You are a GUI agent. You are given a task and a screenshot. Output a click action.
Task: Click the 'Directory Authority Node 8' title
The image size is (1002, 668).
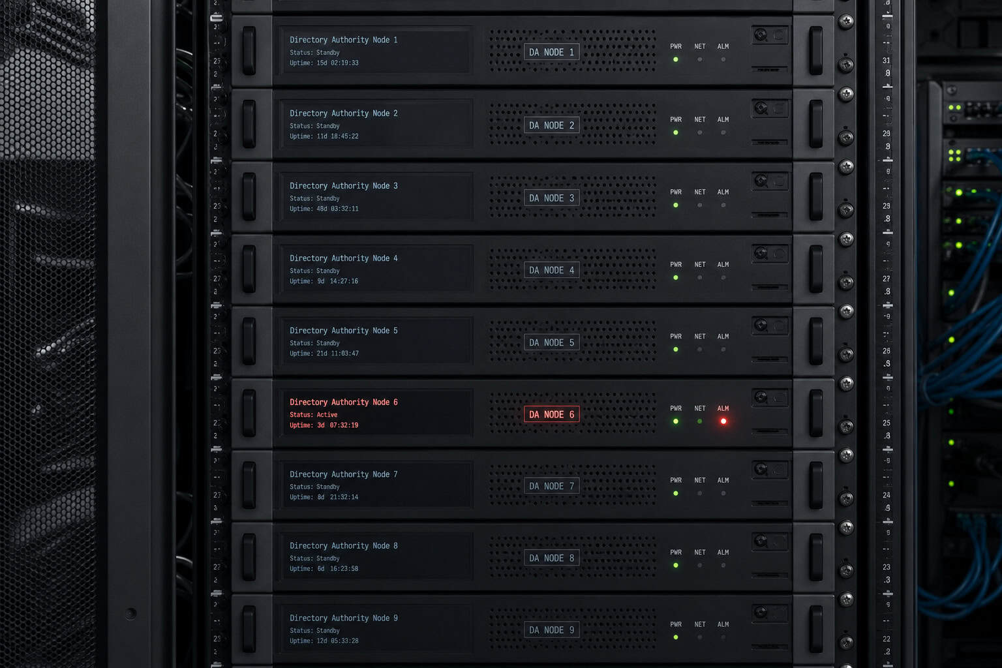(344, 546)
